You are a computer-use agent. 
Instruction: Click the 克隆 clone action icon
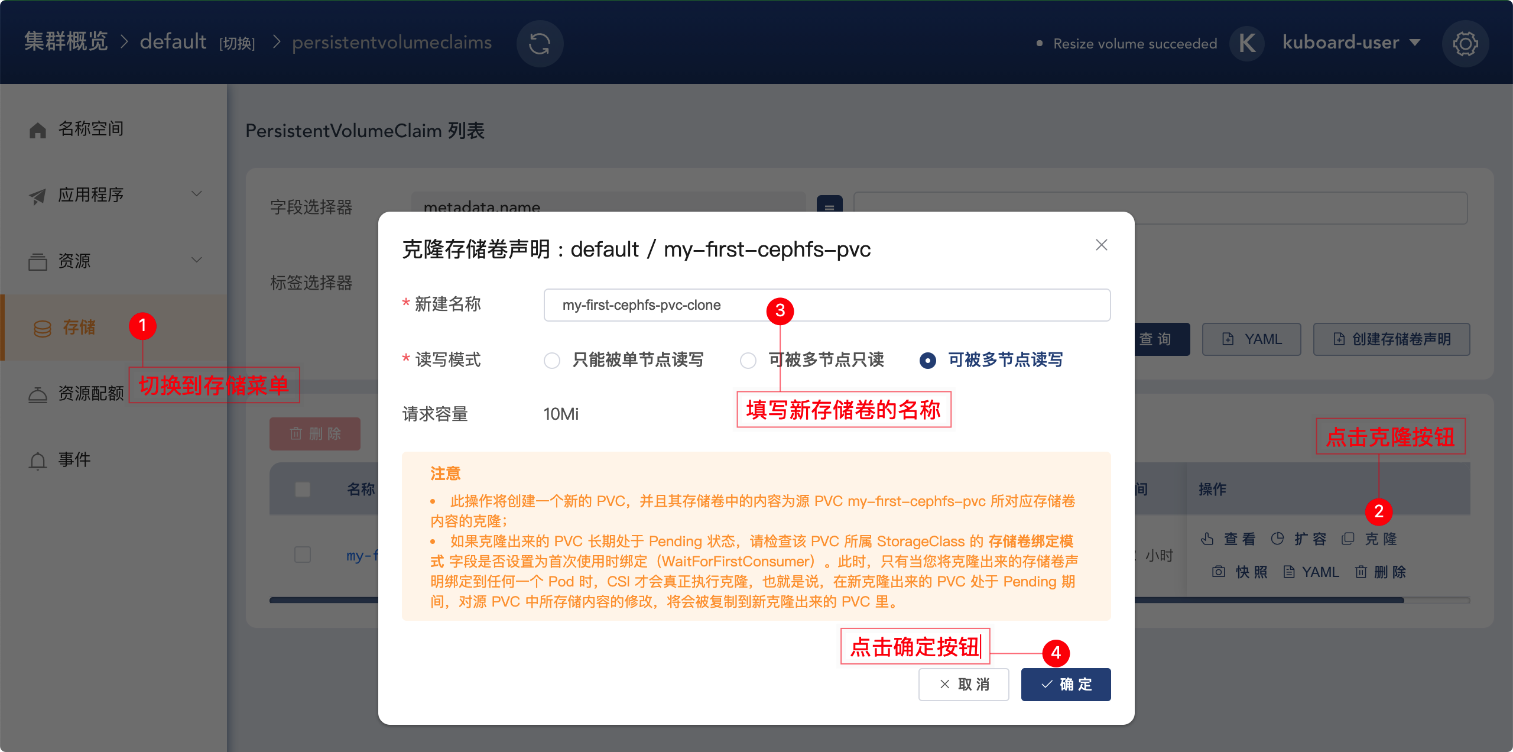pos(1348,539)
